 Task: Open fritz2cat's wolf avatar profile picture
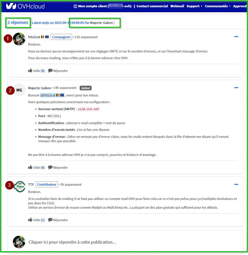pyautogui.click(x=19, y=39)
